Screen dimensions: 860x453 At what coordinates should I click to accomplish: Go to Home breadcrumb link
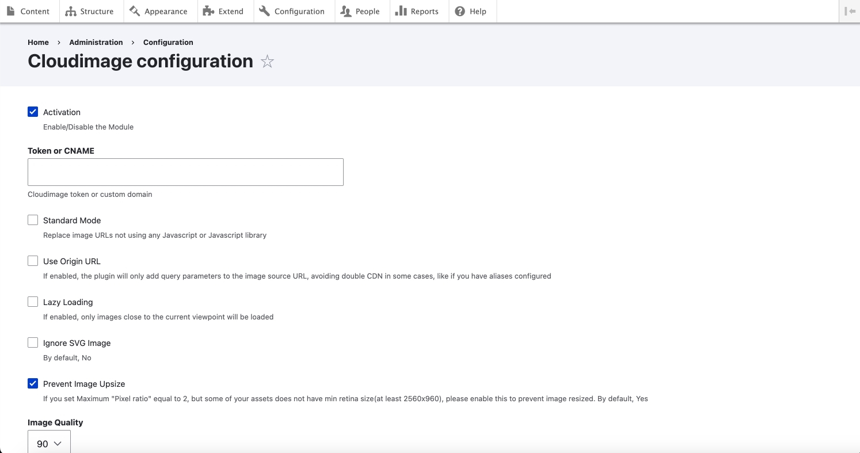[x=38, y=42]
